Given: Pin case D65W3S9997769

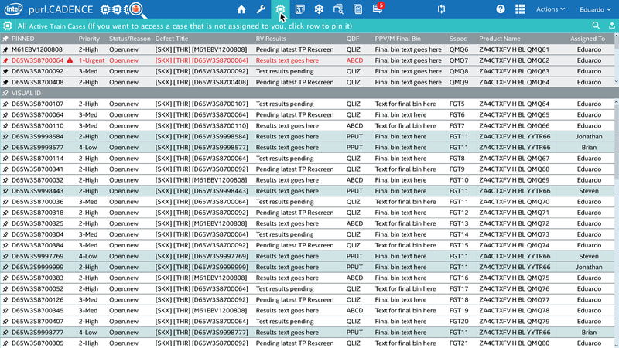Looking at the screenshot, I should click(5, 256).
